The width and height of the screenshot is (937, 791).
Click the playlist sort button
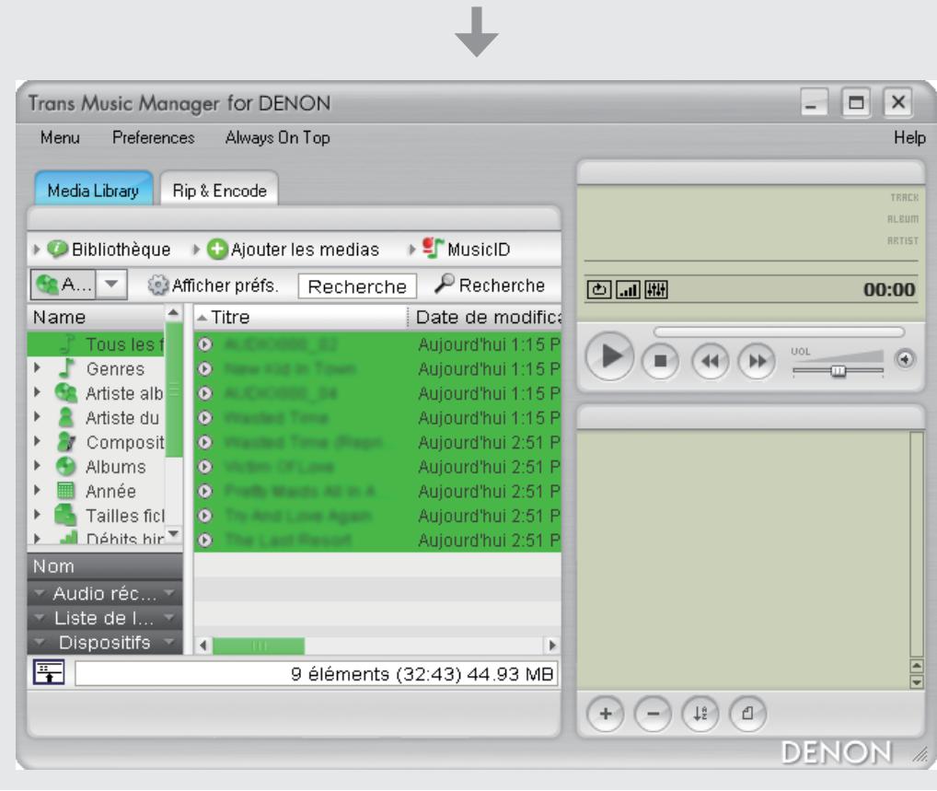(700, 714)
